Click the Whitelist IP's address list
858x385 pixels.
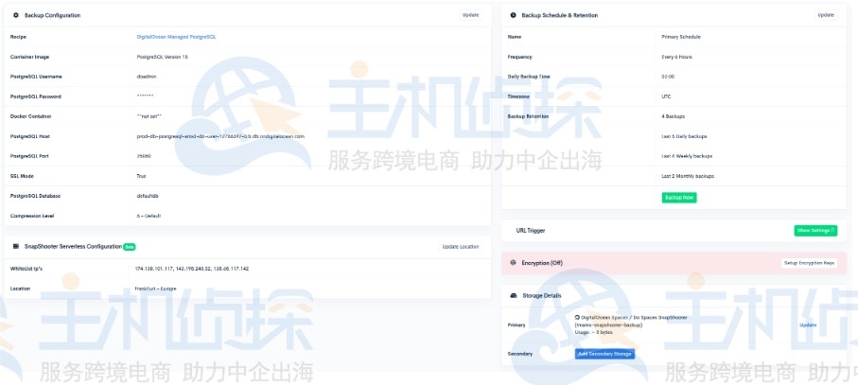click(x=192, y=269)
